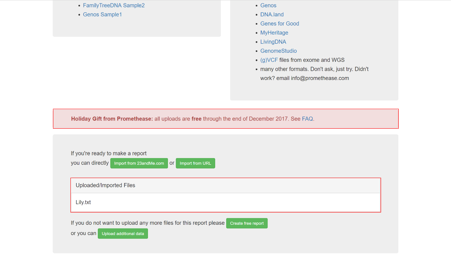Click the (g)VCF link
Screen dimensions: 451x268
(269, 60)
